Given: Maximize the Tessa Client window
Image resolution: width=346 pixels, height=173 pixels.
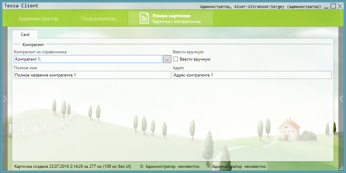Looking at the screenshot, I should [333, 6].
